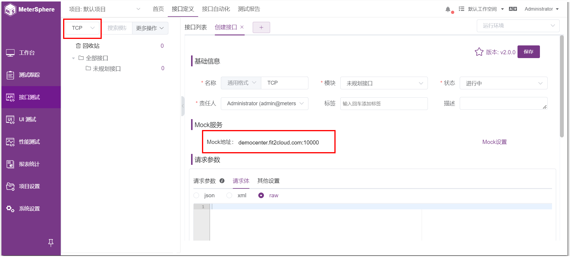
Task: Open the Administrator user menu
Action: [542, 9]
